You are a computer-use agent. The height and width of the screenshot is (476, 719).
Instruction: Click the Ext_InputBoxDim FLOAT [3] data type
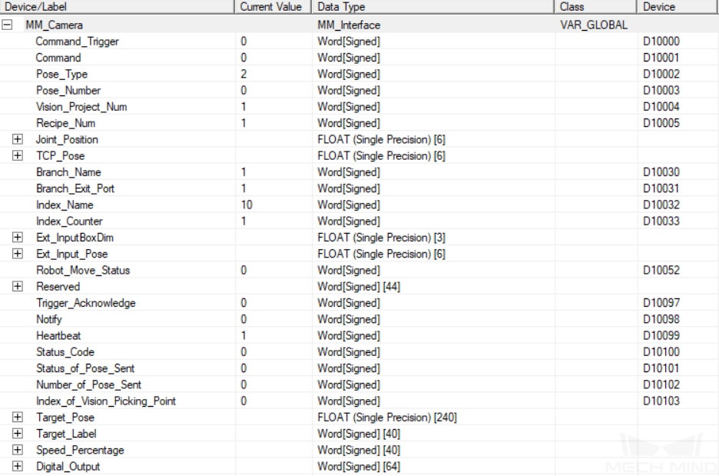pos(381,238)
